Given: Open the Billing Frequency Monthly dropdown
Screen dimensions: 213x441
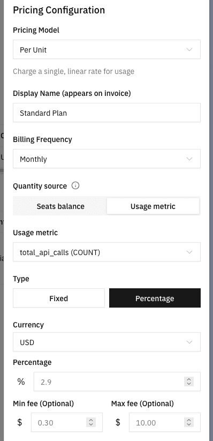Looking at the screenshot, I should (107, 159).
